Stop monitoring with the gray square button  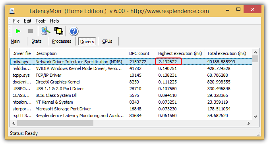click(x=31, y=31)
